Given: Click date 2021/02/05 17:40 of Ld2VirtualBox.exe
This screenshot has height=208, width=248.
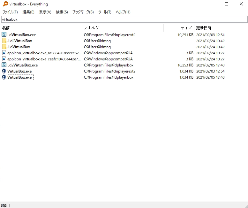Looking at the screenshot, I should coord(210,65).
